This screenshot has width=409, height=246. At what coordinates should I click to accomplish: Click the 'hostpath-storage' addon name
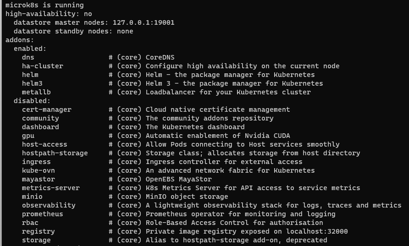click(55, 153)
